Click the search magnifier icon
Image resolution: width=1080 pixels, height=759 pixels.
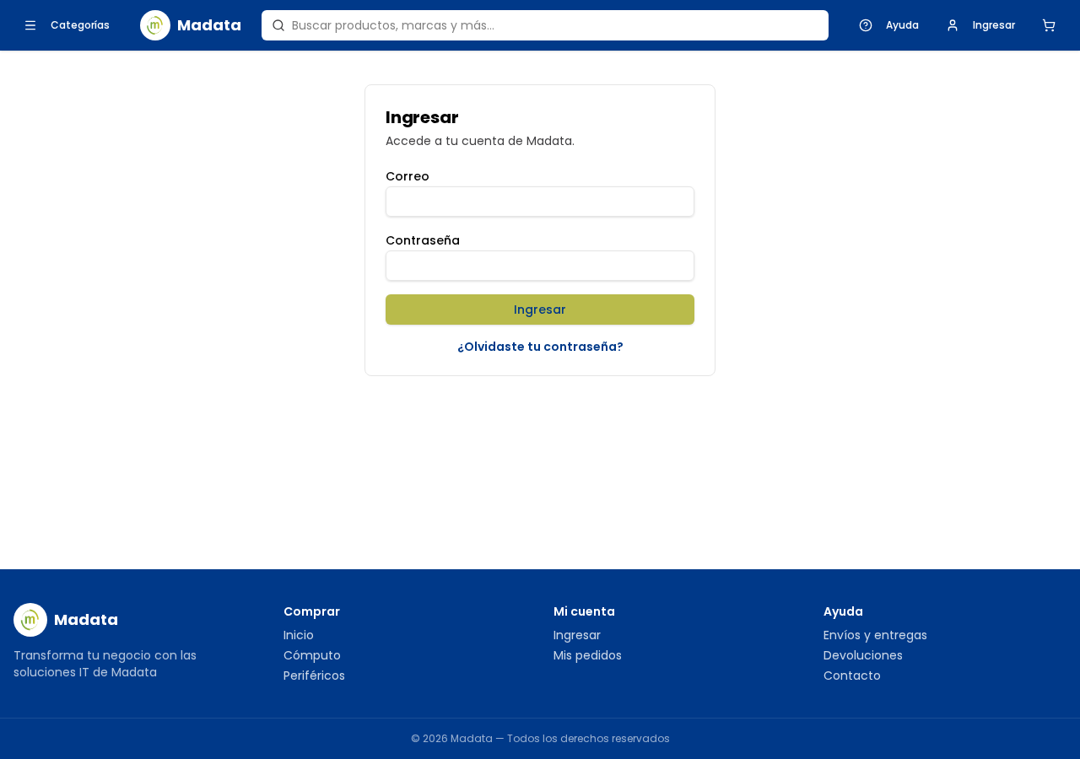(278, 25)
